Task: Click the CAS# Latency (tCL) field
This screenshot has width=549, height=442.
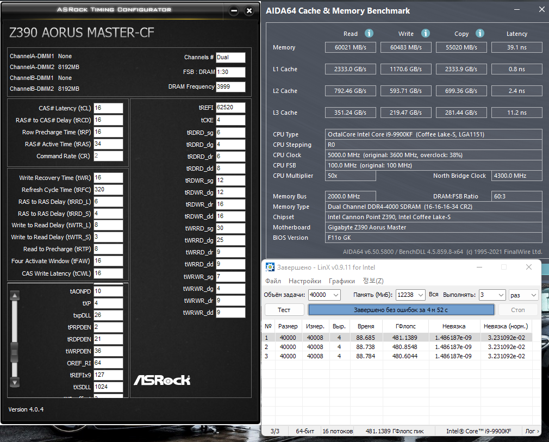Action: pyautogui.click(x=108, y=108)
